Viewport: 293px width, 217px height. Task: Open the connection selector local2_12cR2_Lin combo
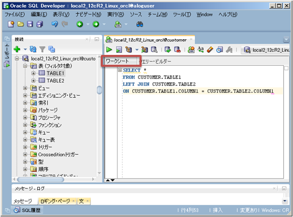(x=266, y=50)
